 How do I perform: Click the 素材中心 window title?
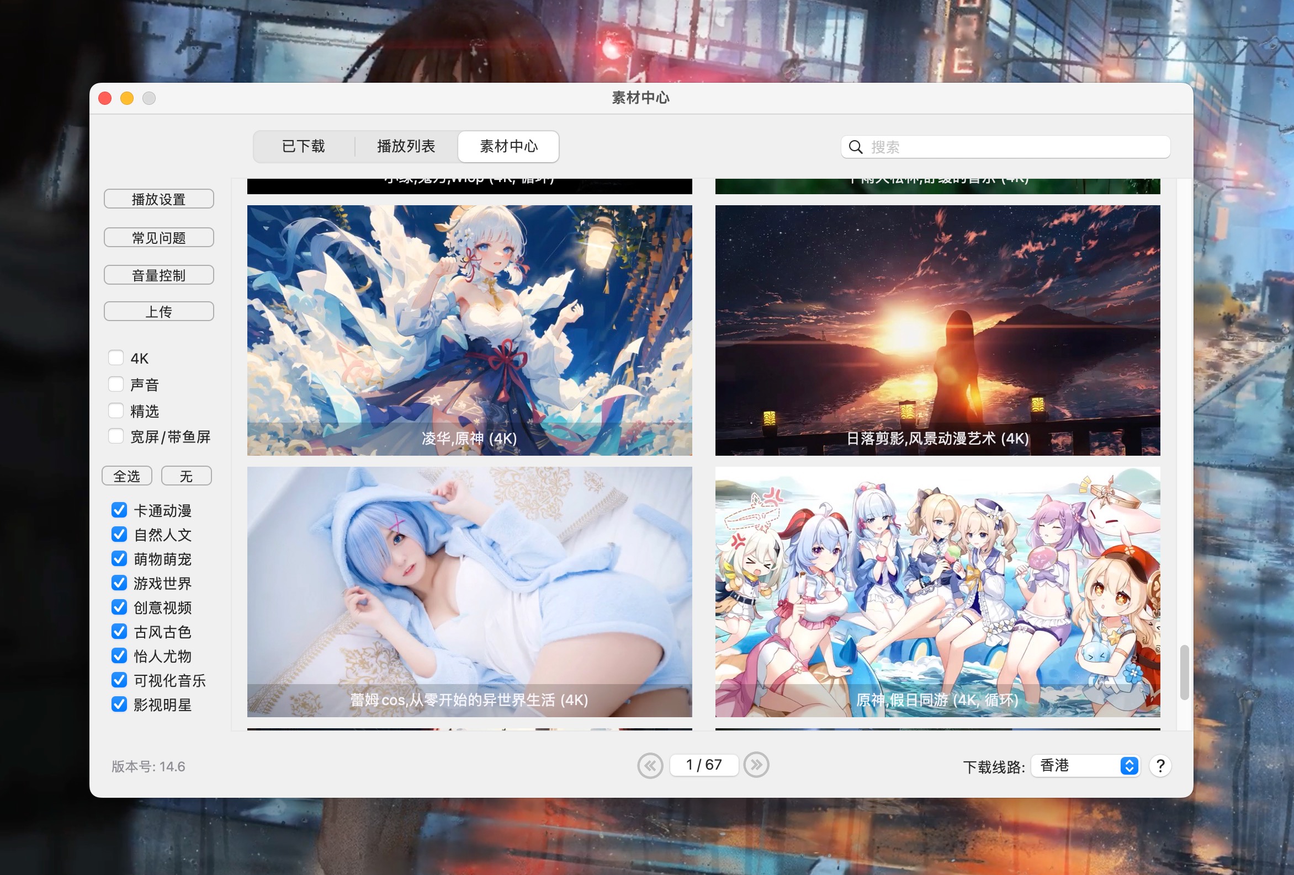coord(641,99)
